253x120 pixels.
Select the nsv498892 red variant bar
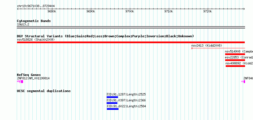(x=235, y=66)
